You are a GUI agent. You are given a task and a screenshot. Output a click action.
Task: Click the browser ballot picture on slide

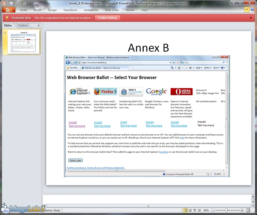pos(147,116)
